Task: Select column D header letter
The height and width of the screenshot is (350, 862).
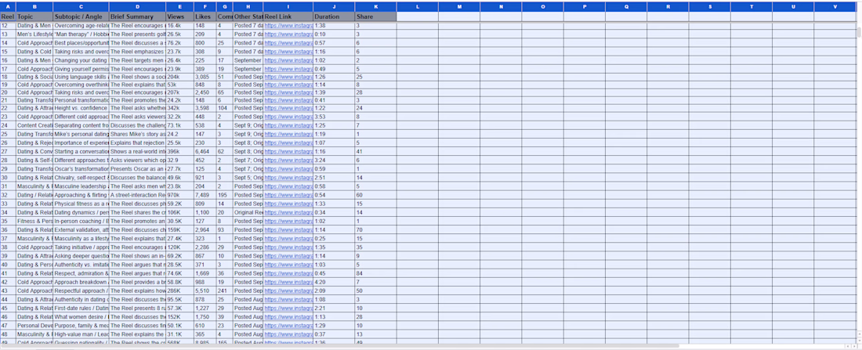Action: click(x=137, y=6)
